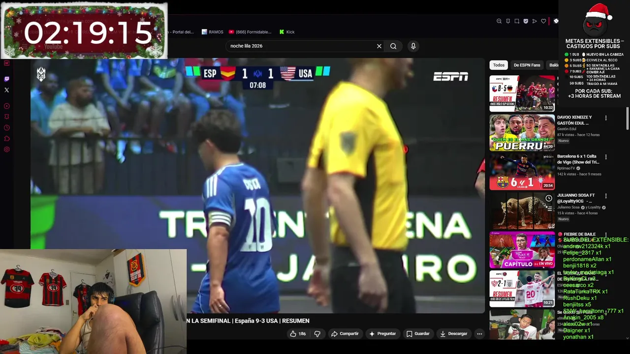Open history clock icon in the sidebar
The height and width of the screenshot is (354, 630).
(x=6, y=128)
